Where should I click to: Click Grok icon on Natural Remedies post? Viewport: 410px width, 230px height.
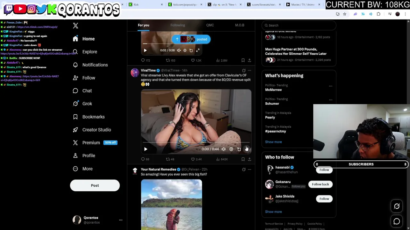[244, 170]
